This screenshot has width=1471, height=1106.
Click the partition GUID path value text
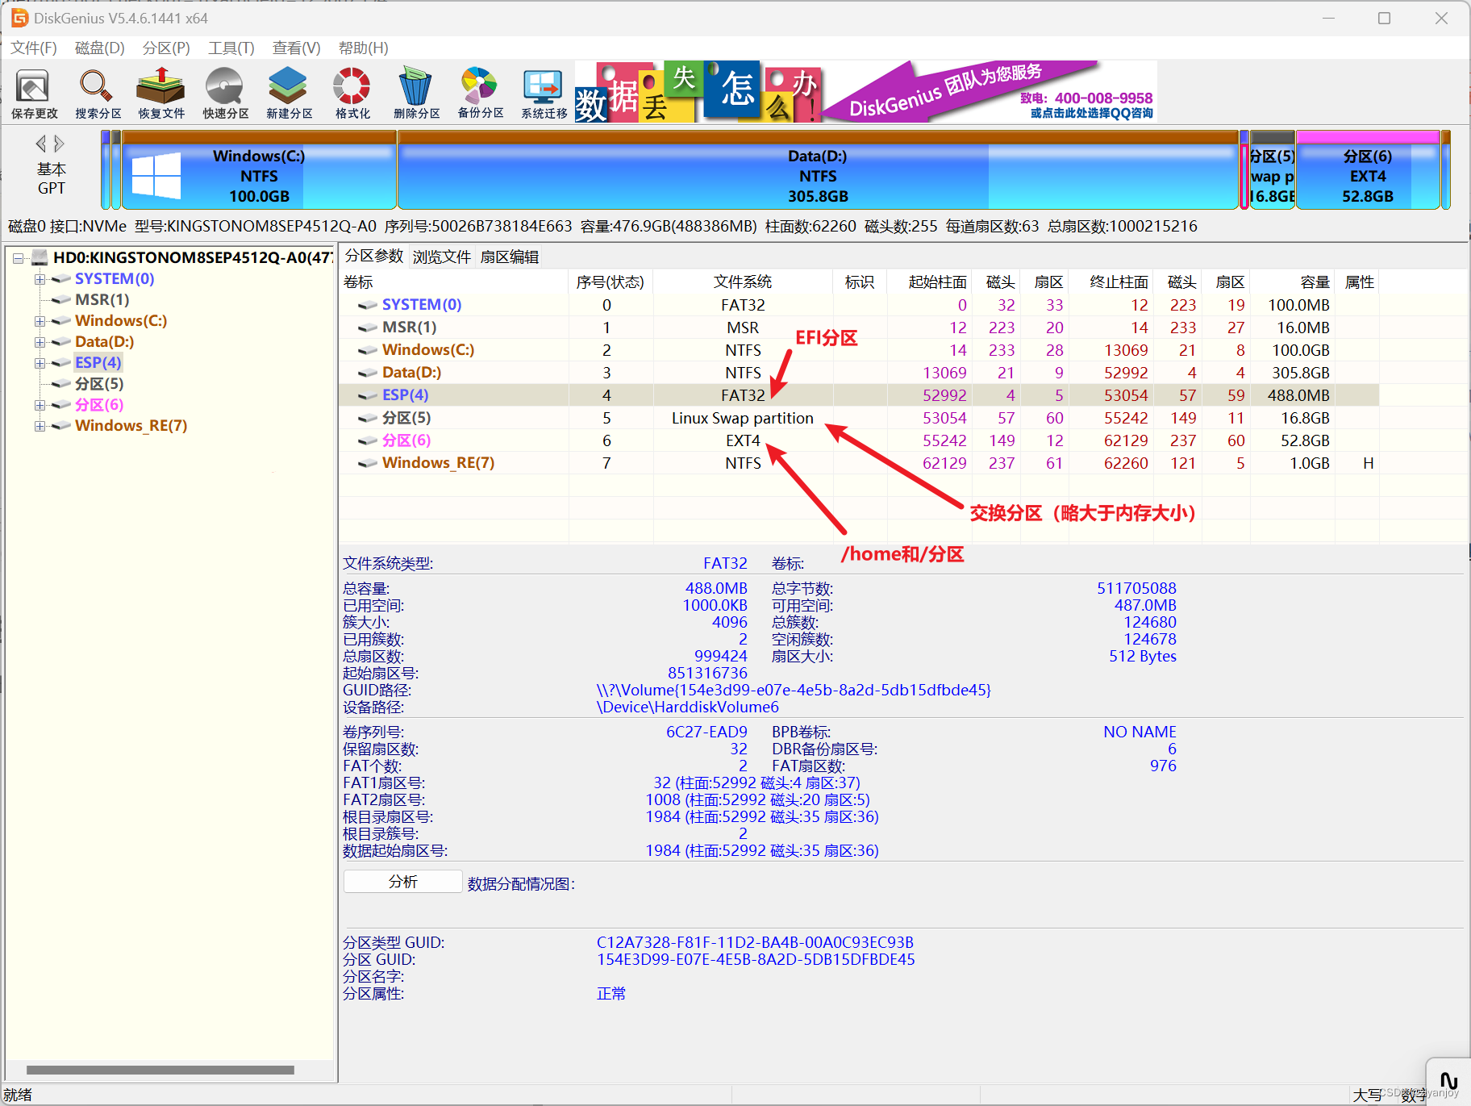coord(794,691)
